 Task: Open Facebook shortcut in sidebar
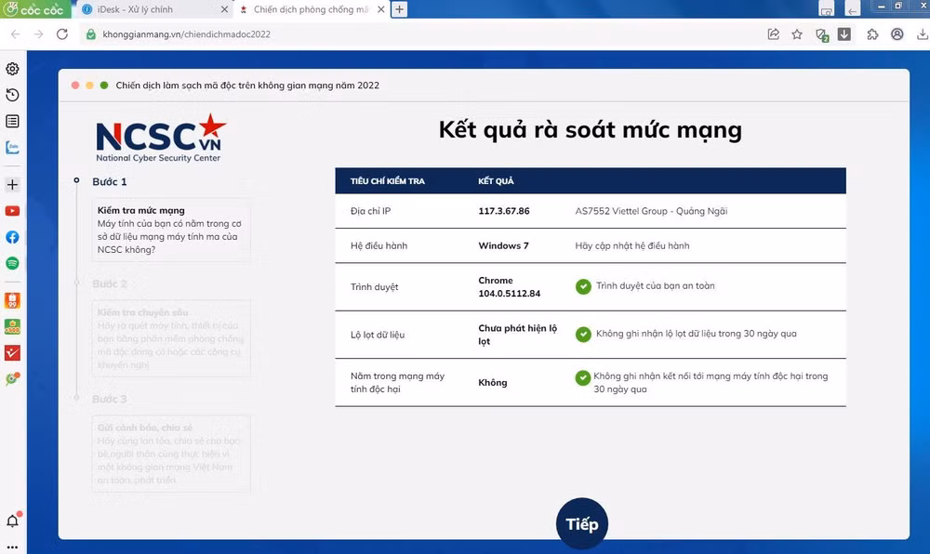pos(12,237)
